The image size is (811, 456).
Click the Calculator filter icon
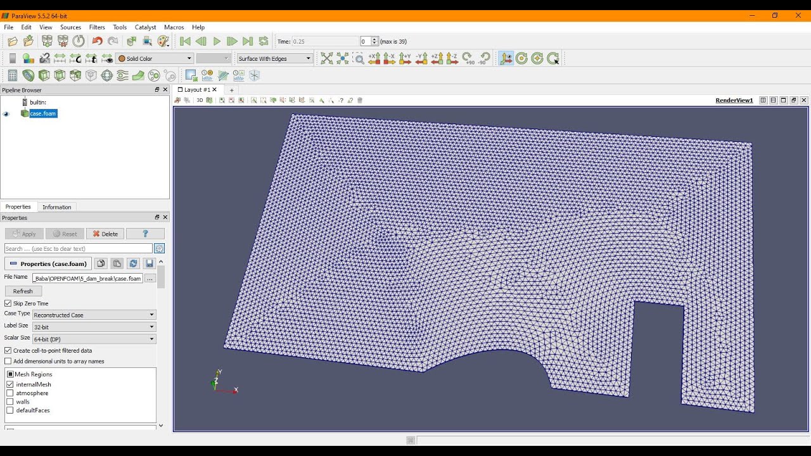point(13,75)
